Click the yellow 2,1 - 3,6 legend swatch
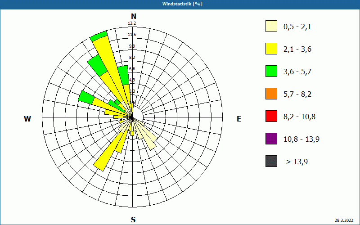Viewport: 360px width, 225px height. tap(271, 49)
